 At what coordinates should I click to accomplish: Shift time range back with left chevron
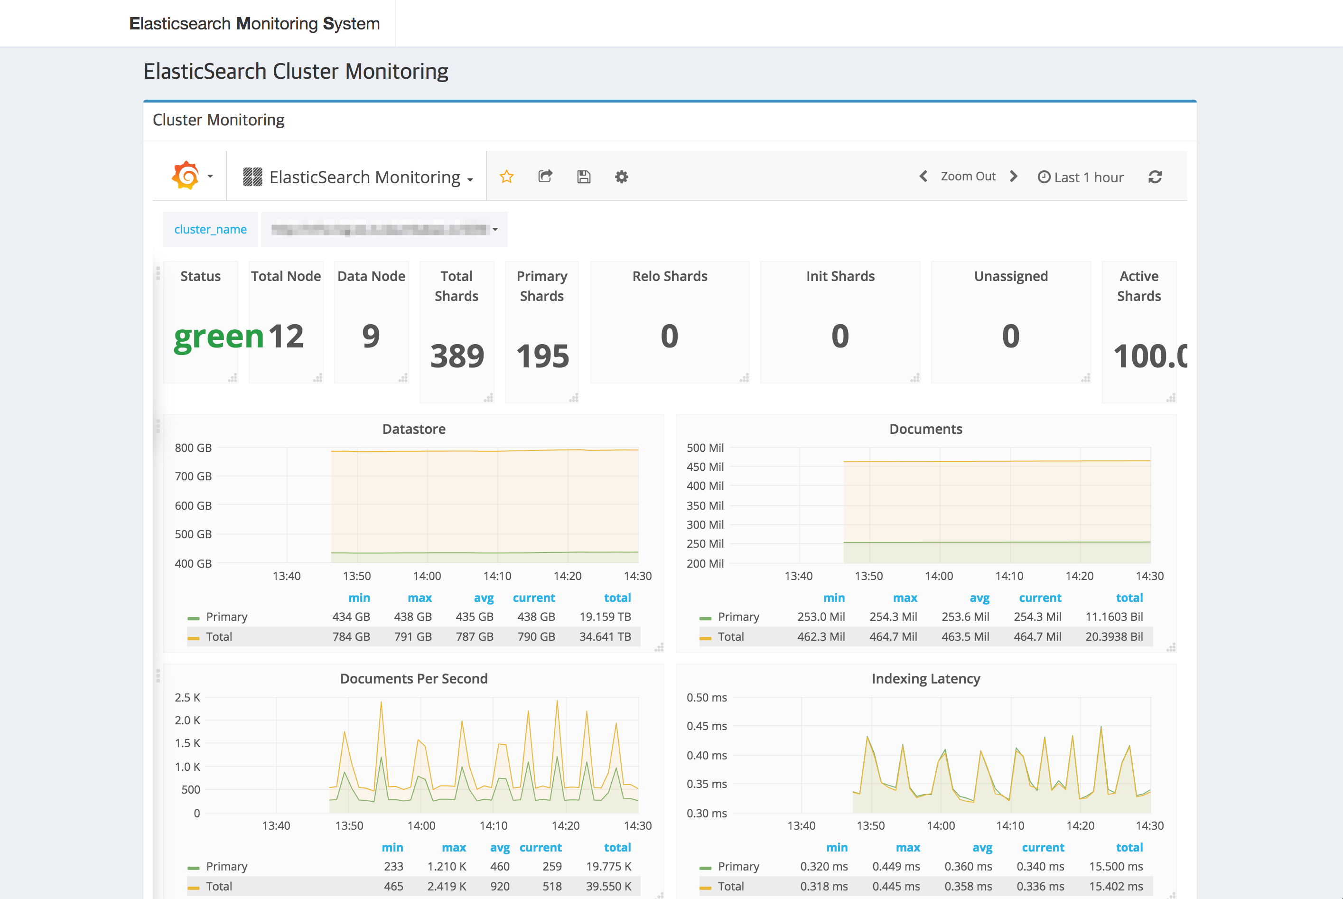923,176
